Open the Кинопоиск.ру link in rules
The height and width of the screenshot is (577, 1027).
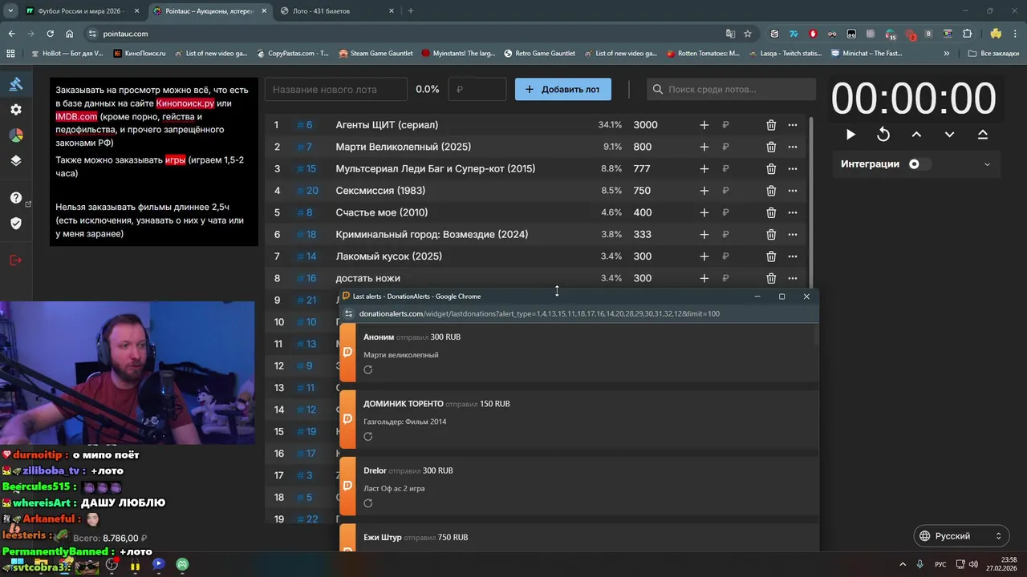tap(185, 103)
